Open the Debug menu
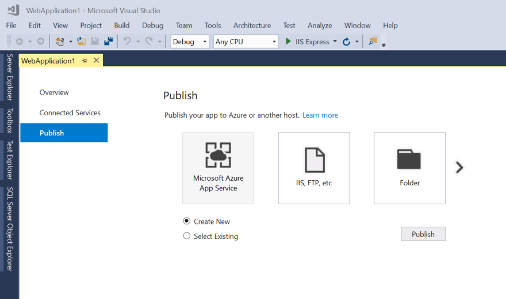This screenshot has width=506, height=299. coord(152,25)
